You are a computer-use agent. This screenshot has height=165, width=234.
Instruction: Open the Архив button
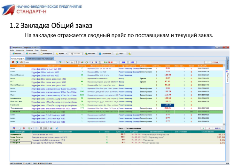pos(60,54)
